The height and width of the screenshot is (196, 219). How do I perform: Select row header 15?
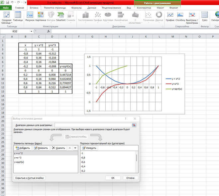click(3, 100)
